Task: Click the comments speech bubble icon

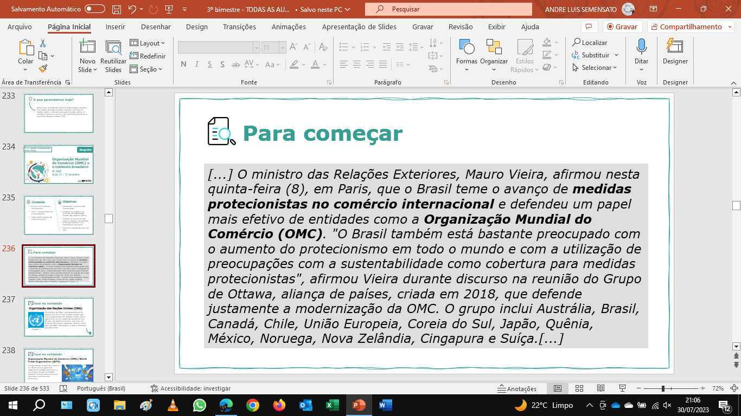Action: [x=589, y=27]
